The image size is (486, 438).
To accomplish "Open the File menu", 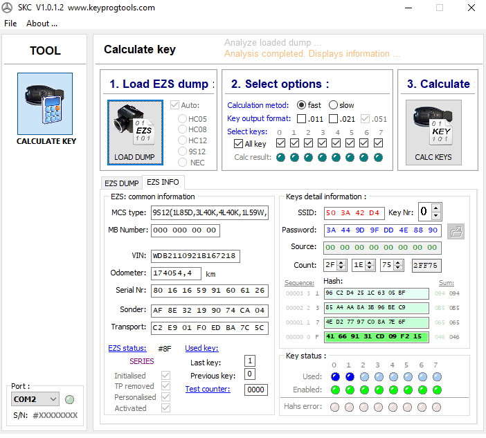I will pyautogui.click(x=10, y=23).
